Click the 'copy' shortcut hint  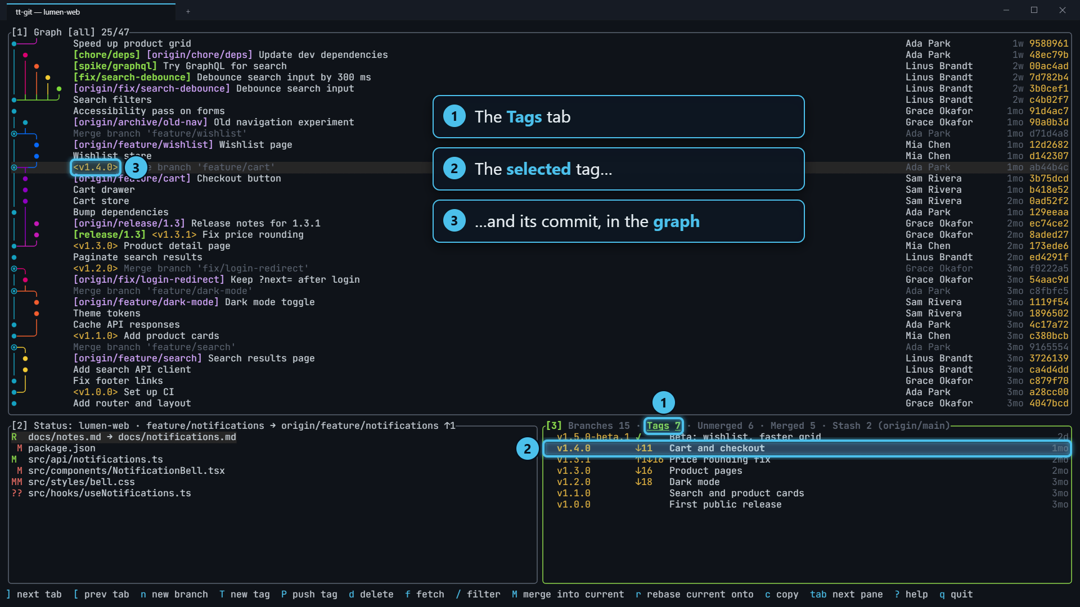[x=781, y=595]
